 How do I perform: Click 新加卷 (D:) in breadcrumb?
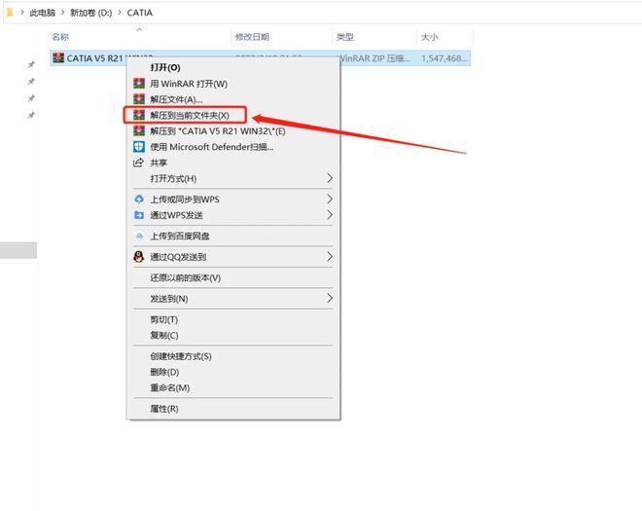click(x=90, y=13)
